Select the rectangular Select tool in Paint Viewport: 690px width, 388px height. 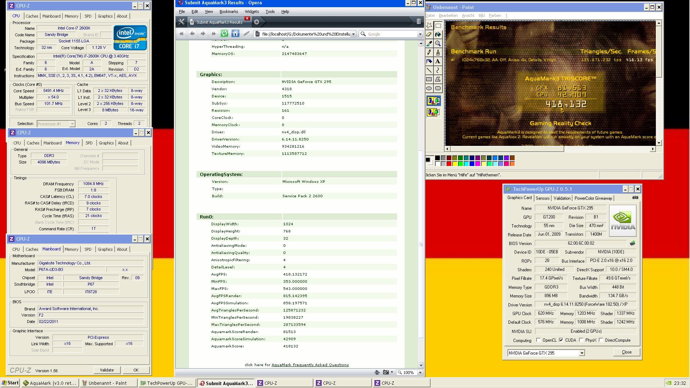pos(438,26)
